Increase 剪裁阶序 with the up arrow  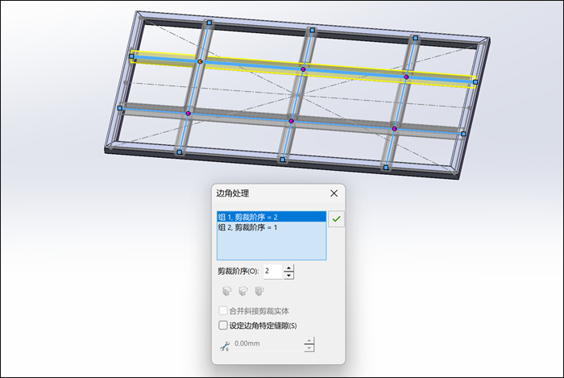coord(288,268)
